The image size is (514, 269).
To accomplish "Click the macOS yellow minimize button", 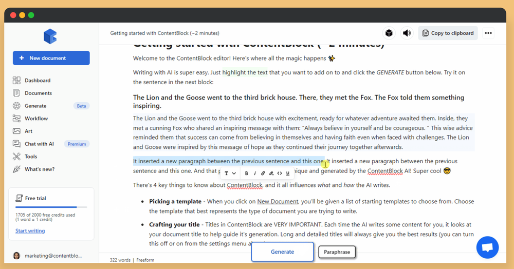I will coord(22,15).
